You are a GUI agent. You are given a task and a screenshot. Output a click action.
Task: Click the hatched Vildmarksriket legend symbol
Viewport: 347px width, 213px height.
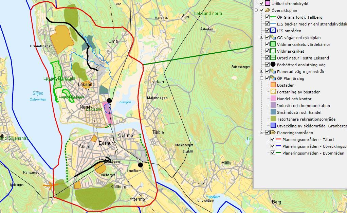(x=273, y=51)
